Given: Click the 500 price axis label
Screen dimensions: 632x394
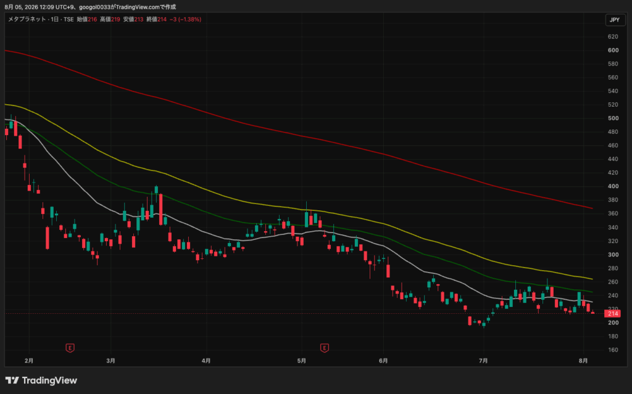Looking at the screenshot, I should tap(613, 118).
